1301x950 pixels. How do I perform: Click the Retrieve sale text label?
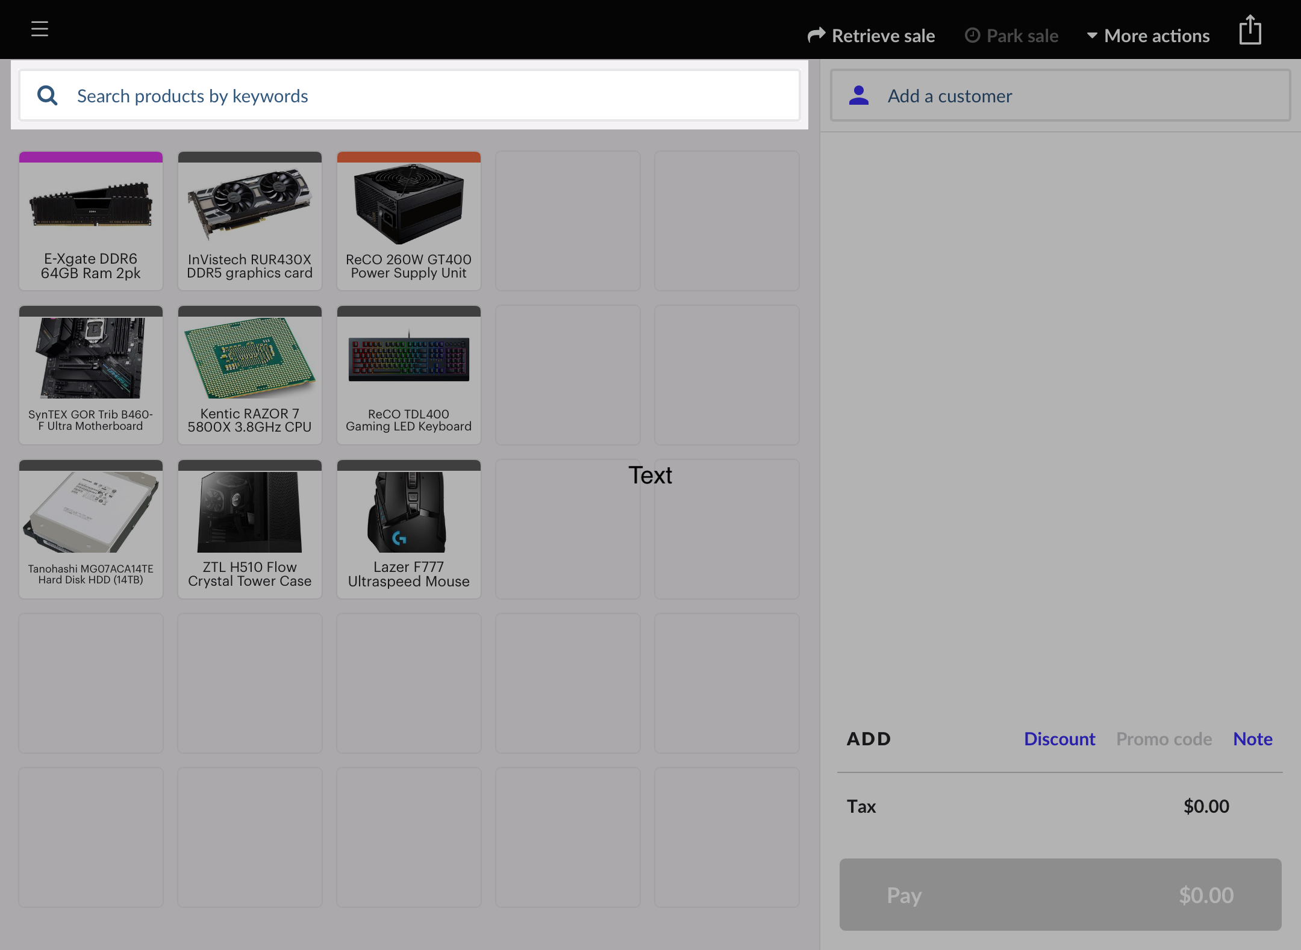[883, 36]
